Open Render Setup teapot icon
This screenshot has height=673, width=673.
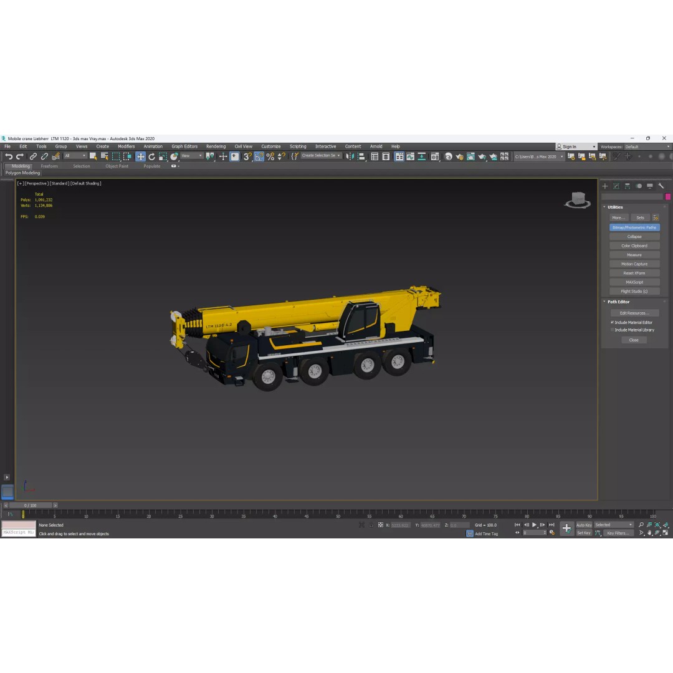pyautogui.click(x=459, y=156)
